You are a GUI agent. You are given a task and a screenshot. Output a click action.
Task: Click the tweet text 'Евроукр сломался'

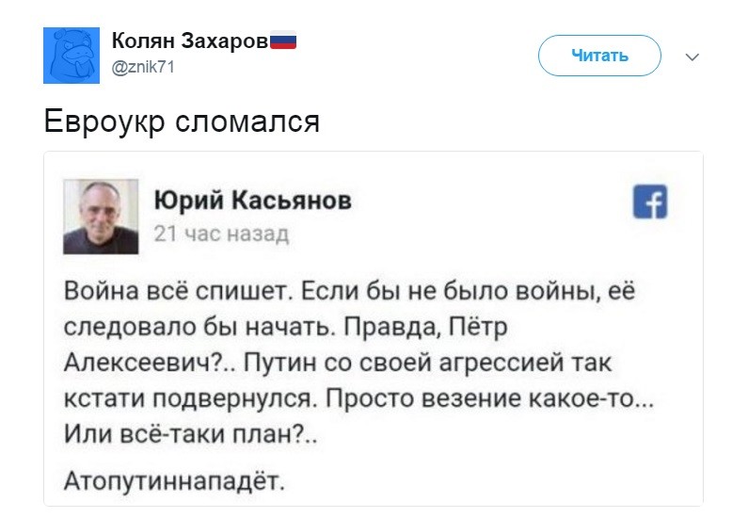pyautogui.click(x=182, y=121)
